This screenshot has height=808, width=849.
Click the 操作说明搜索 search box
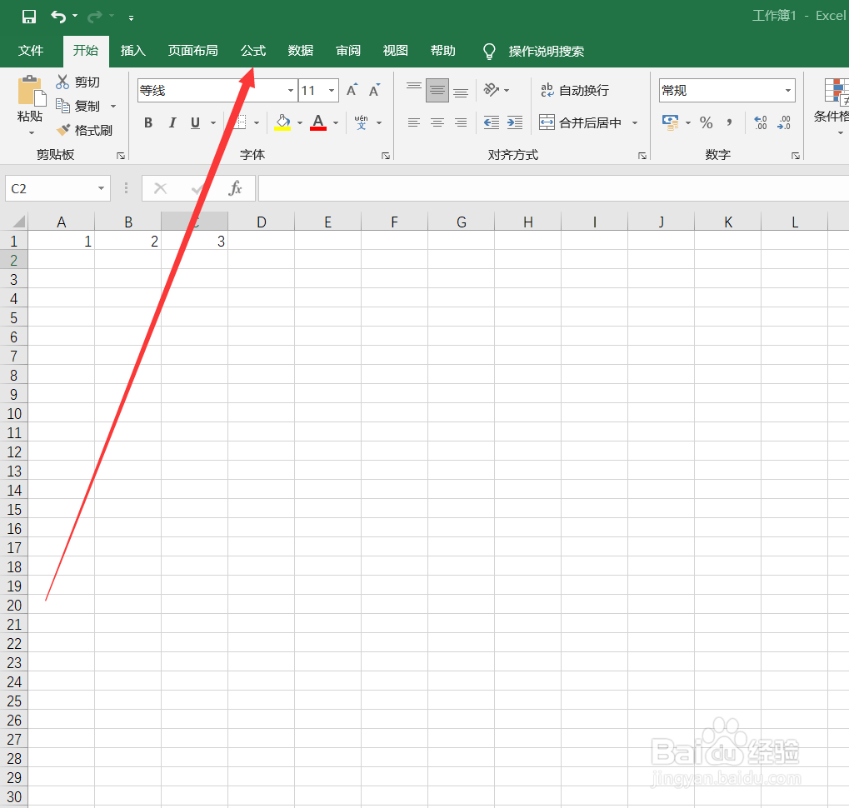click(546, 52)
